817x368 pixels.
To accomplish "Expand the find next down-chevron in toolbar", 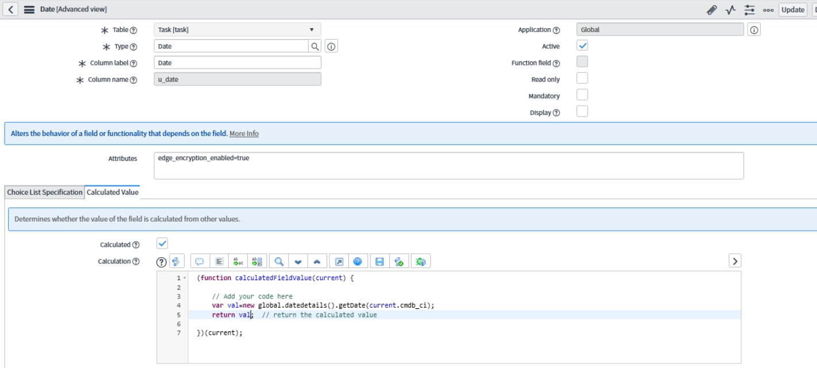I will tap(298, 261).
